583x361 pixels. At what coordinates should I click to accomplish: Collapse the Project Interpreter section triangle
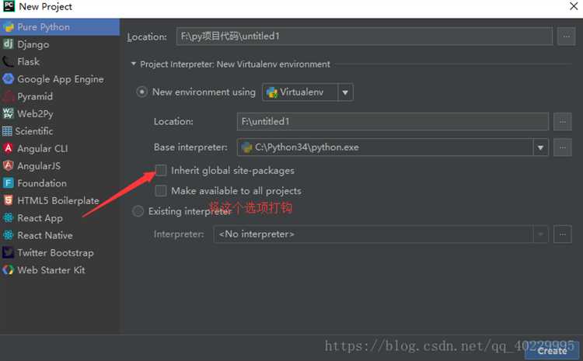pyautogui.click(x=134, y=64)
